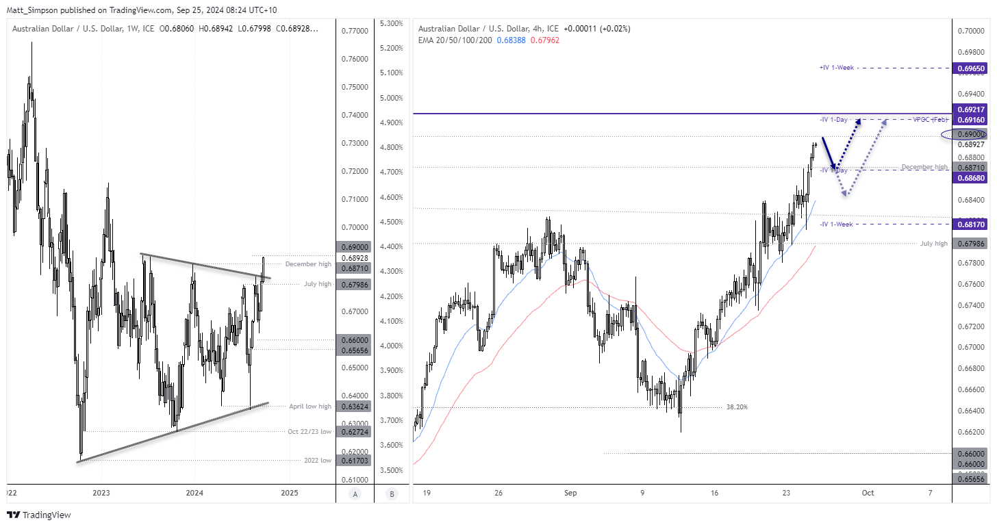Click the '+0.00011 (+0.02%)' change value
This screenshot has width=997, height=527.
[596, 29]
